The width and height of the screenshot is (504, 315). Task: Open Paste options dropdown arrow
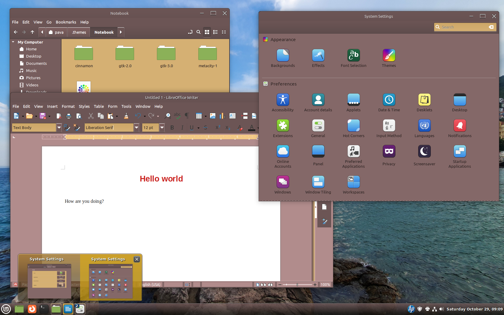117,116
